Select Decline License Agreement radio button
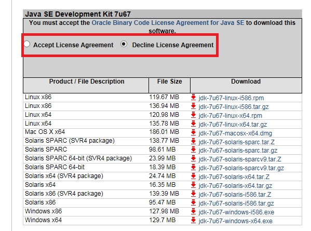 click(124, 44)
